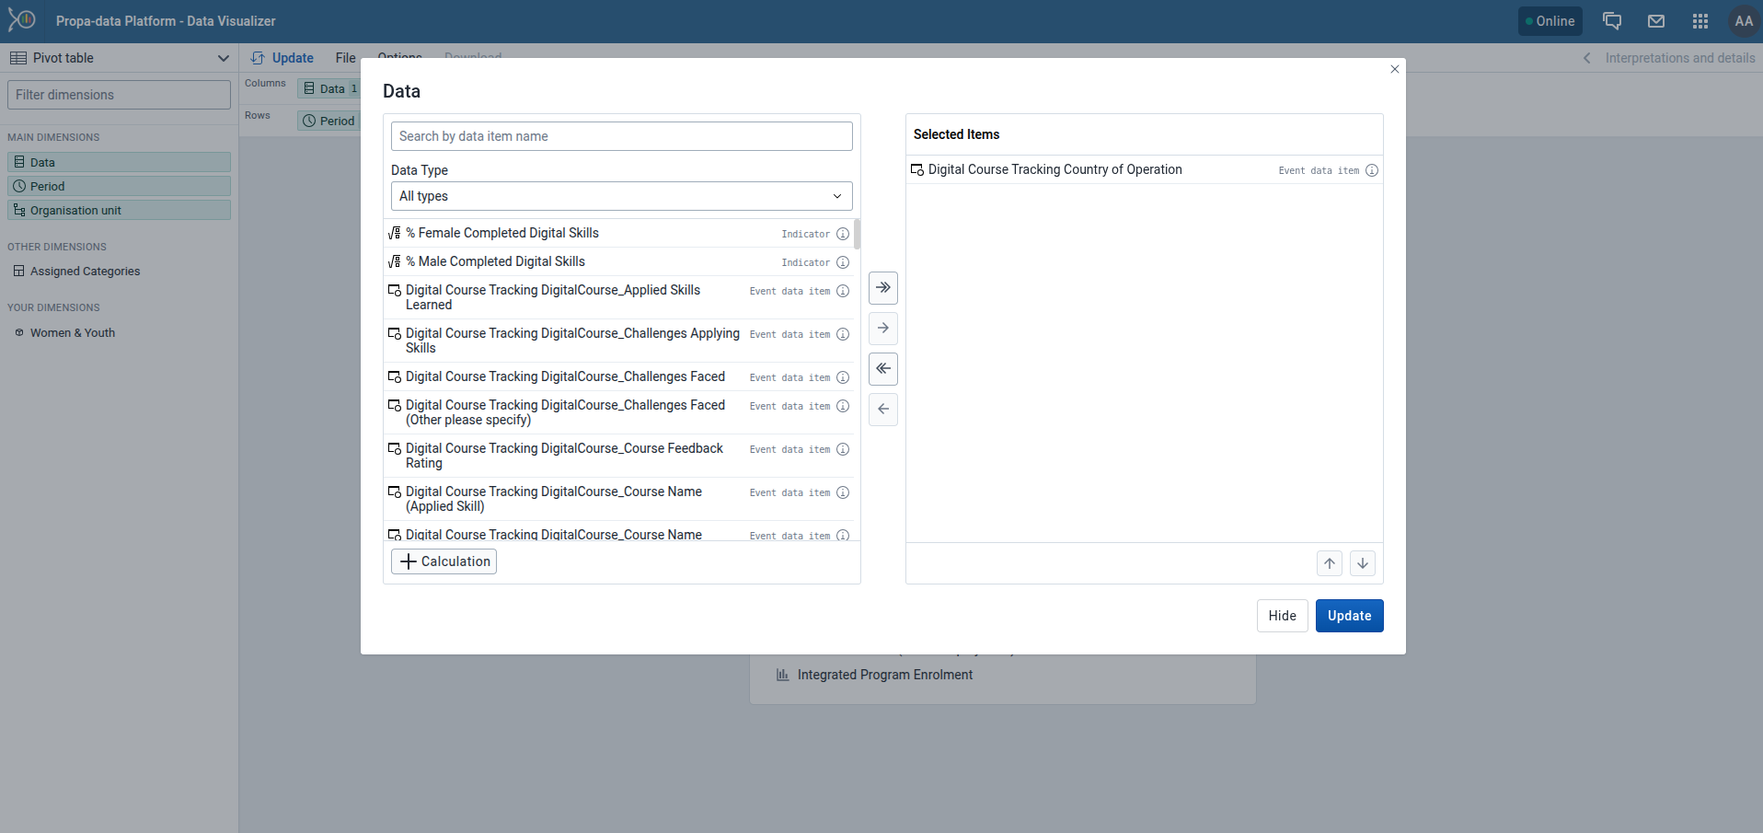This screenshot has width=1763, height=833.
Task: Click the DHIS2 logo in the top-left corner
Action: pyautogui.click(x=20, y=19)
